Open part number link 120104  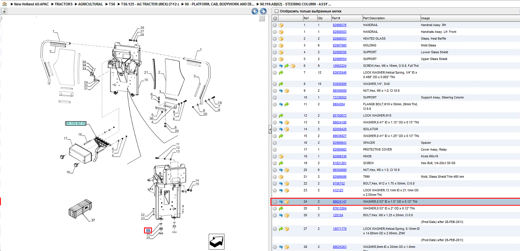tap(338, 215)
